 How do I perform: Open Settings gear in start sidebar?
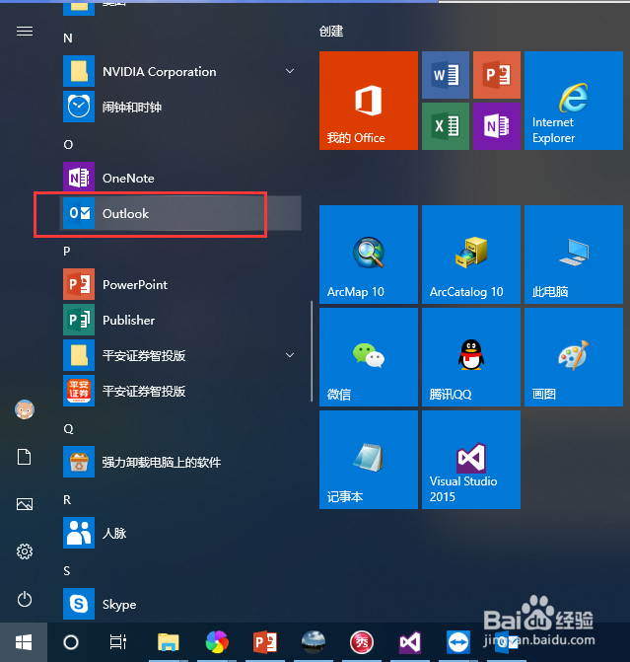coord(25,552)
